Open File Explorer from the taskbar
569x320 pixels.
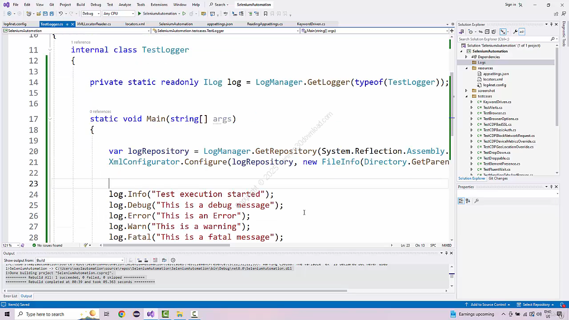180,314
